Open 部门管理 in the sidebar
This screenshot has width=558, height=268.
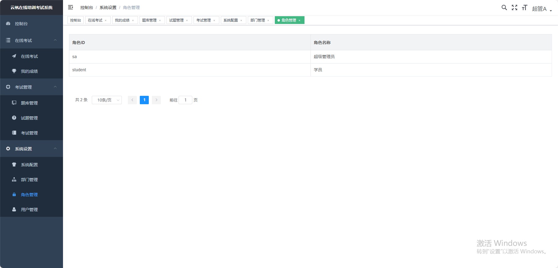point(31,179)
